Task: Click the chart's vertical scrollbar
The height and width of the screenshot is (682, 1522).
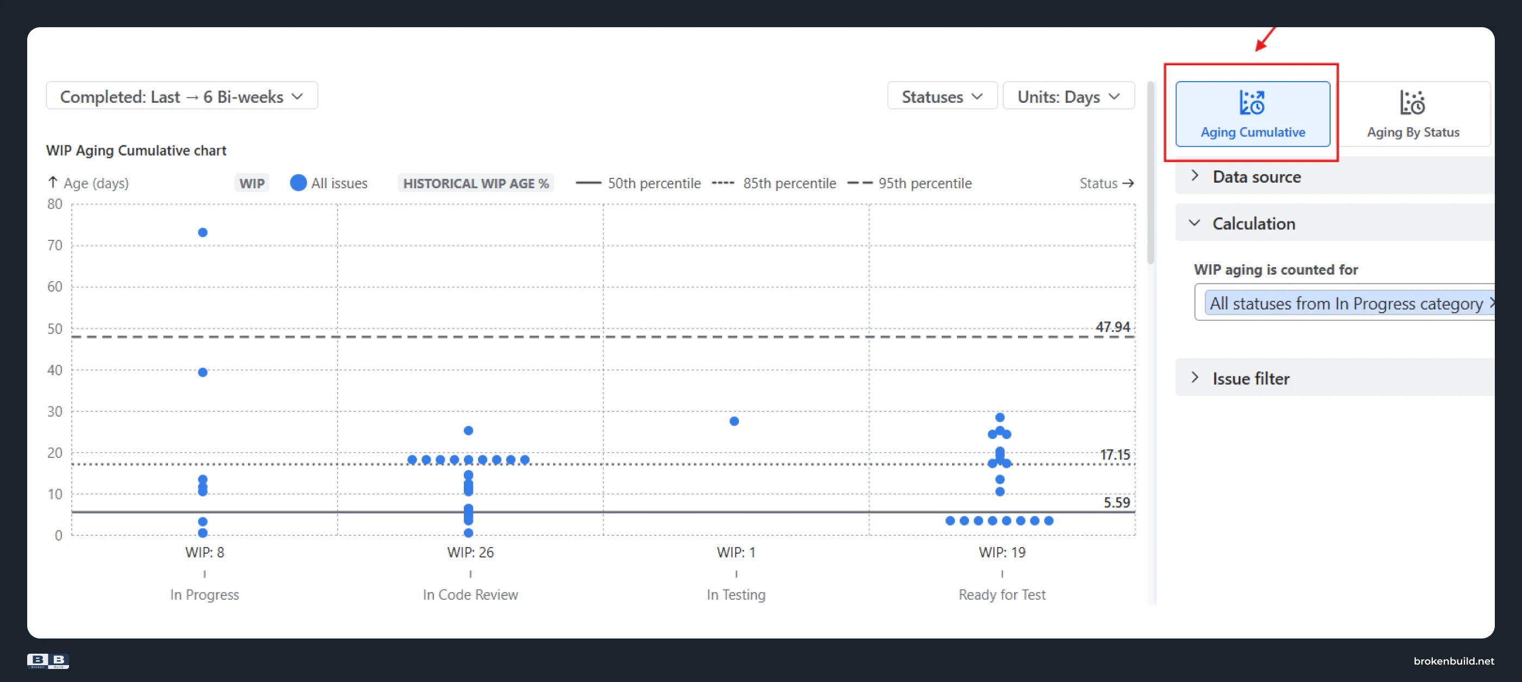Action: click(1151, 173)
